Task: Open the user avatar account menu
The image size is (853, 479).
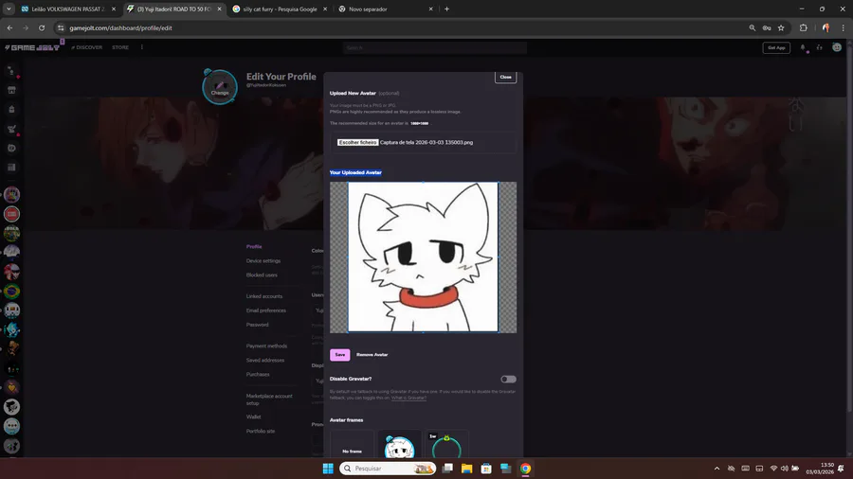Action: click(x=837, y=47)
